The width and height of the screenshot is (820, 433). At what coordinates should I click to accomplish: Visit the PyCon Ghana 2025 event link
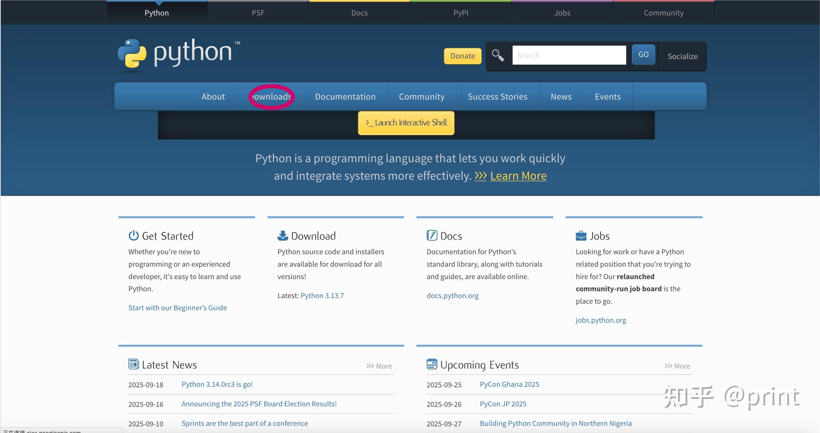click(509, 384)
